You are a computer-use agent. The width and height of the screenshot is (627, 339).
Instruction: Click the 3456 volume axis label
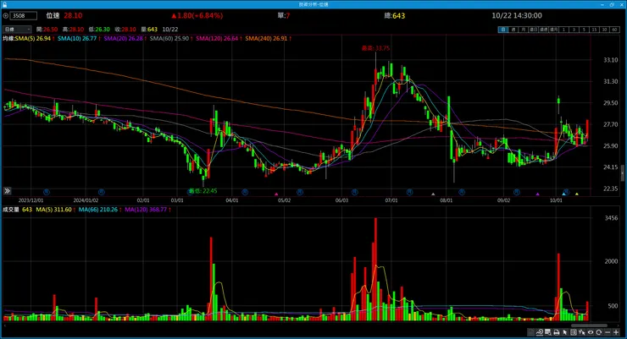[x=611, y=218]
